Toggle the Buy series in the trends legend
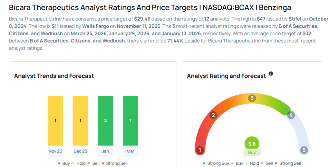The width and height of the screenshot is (330, 167). (64, 163)
